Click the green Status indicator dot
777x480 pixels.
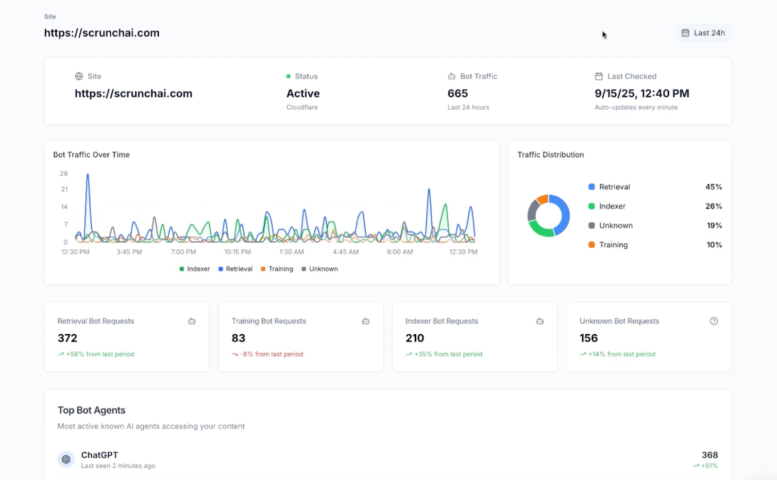click(x=288, y=76)
